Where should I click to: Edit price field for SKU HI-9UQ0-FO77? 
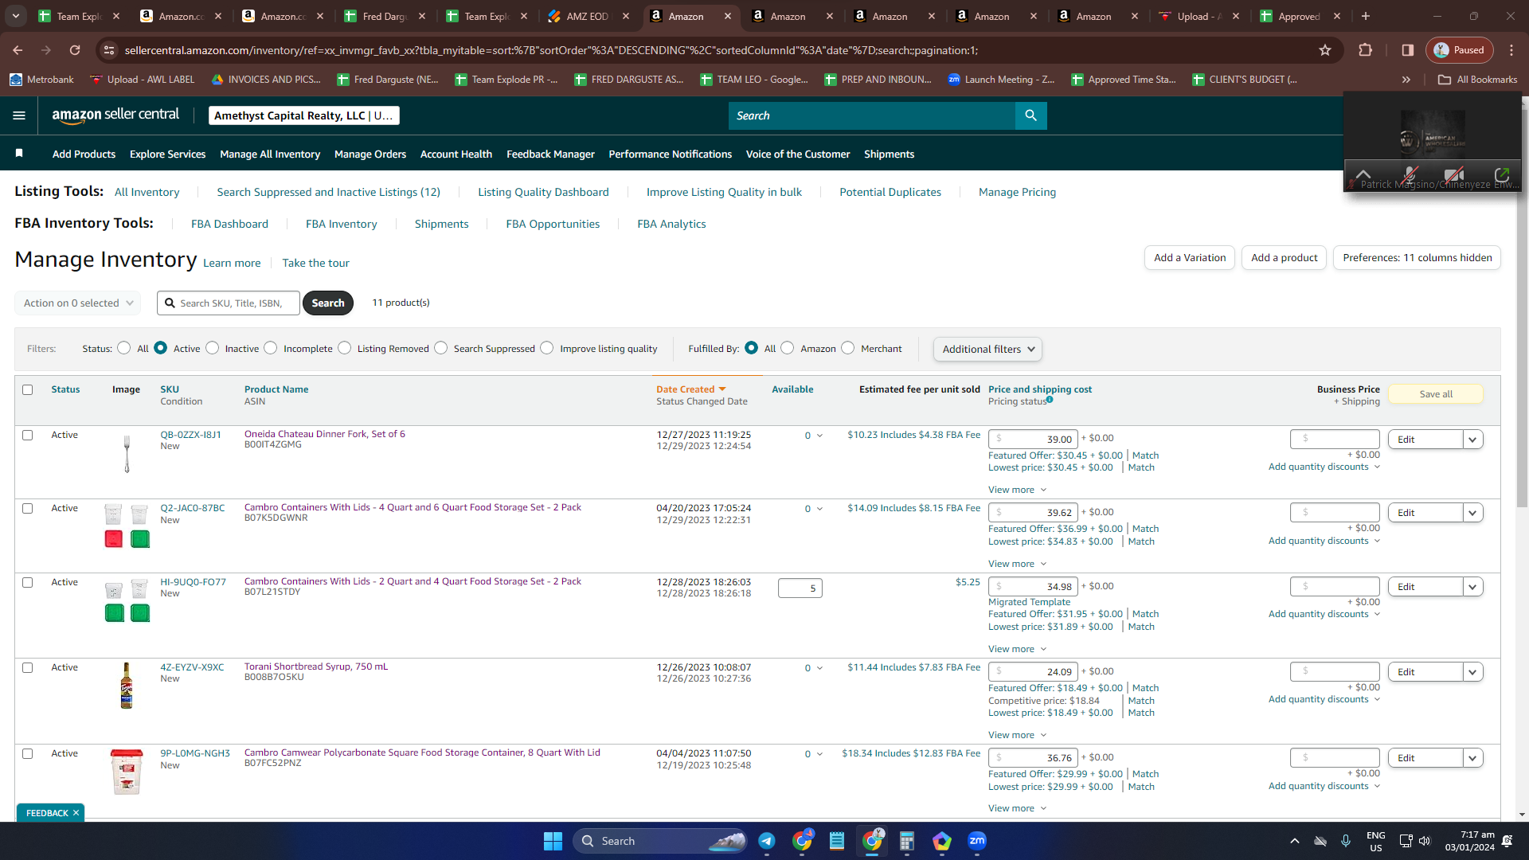pos(1033,587)
